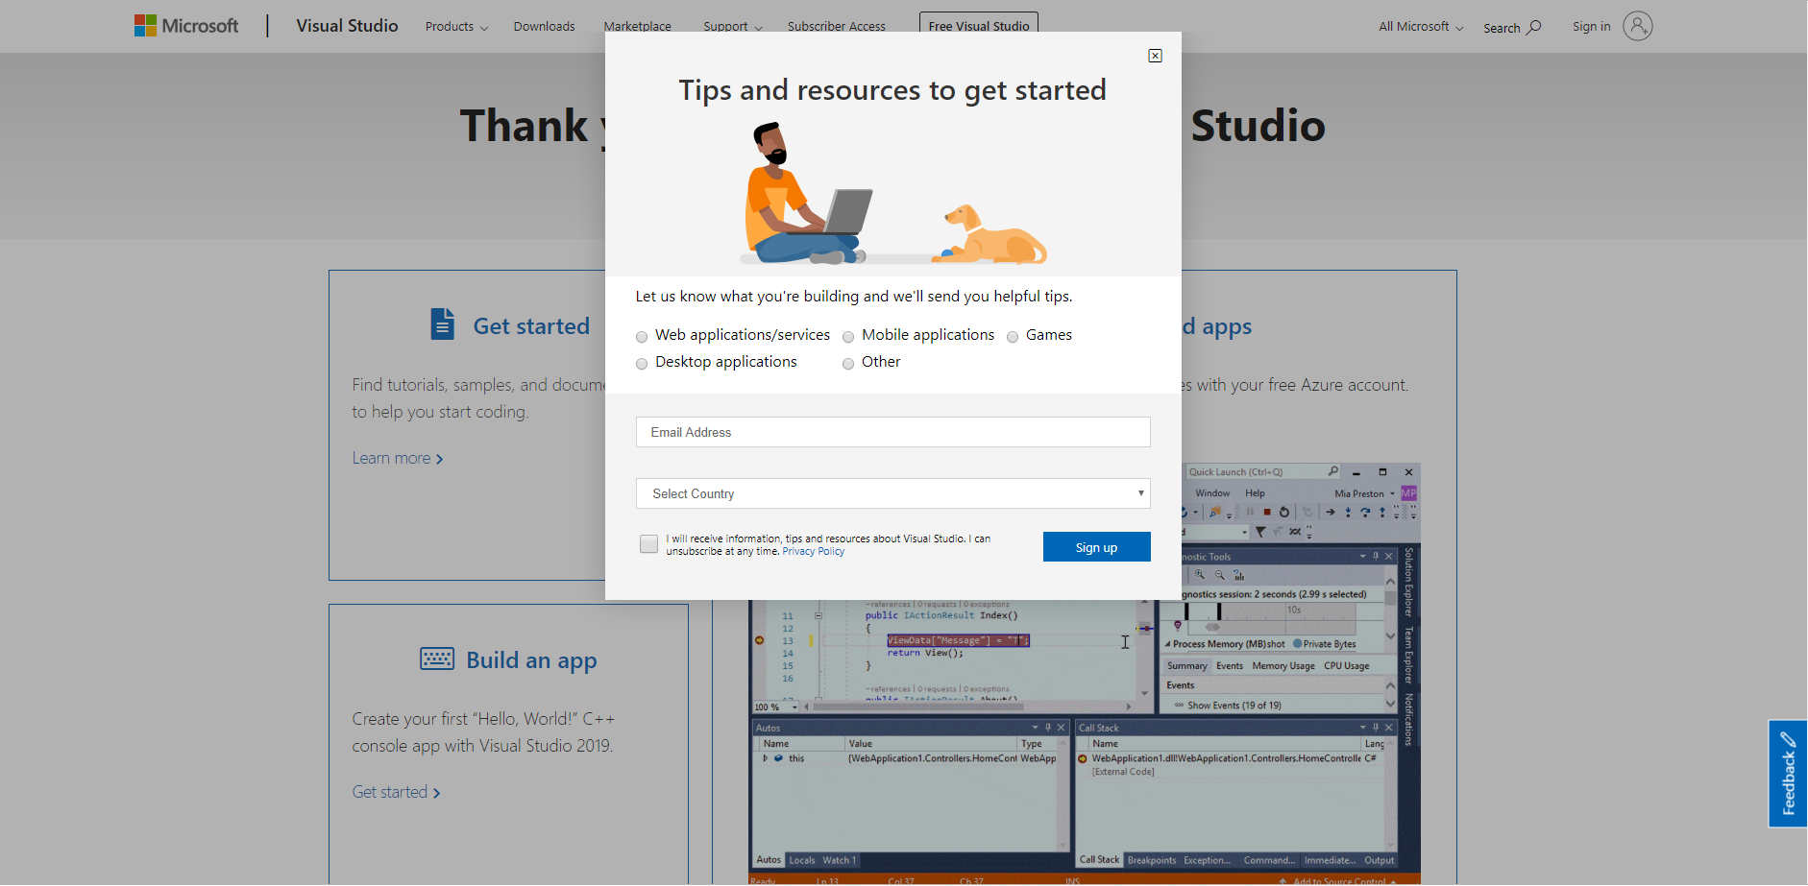The image size is (1808, 886).
Task: Select Other radio option
Action: click(x=848, y=364)
